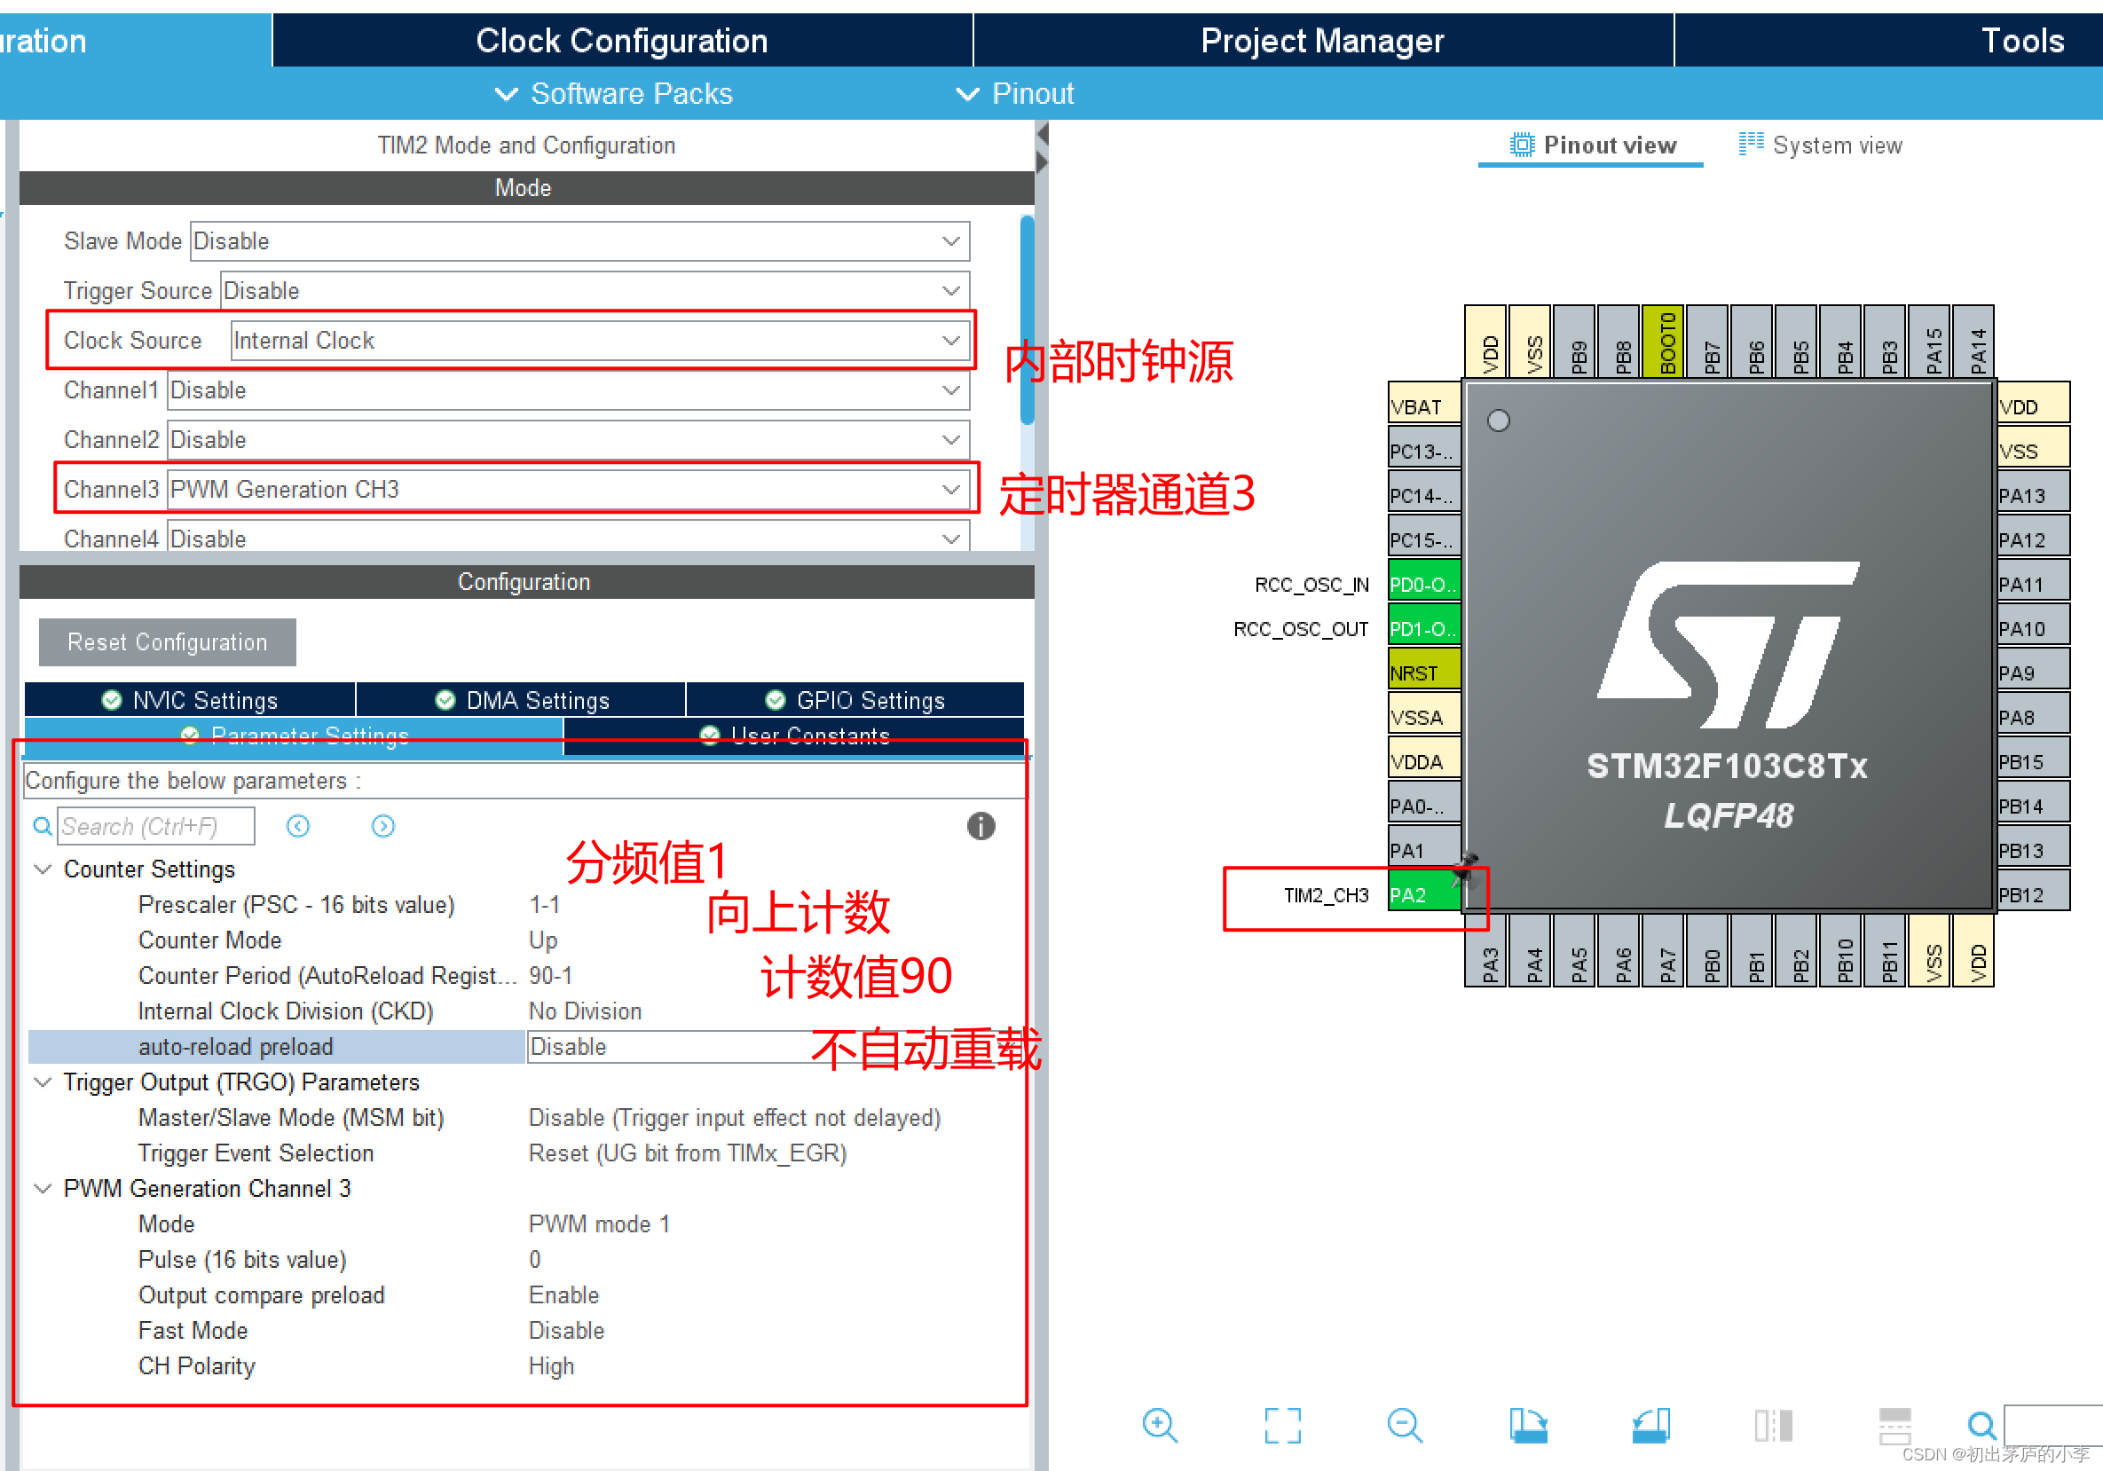
Task: Click the parameter info icon
Action: [980, 826]
